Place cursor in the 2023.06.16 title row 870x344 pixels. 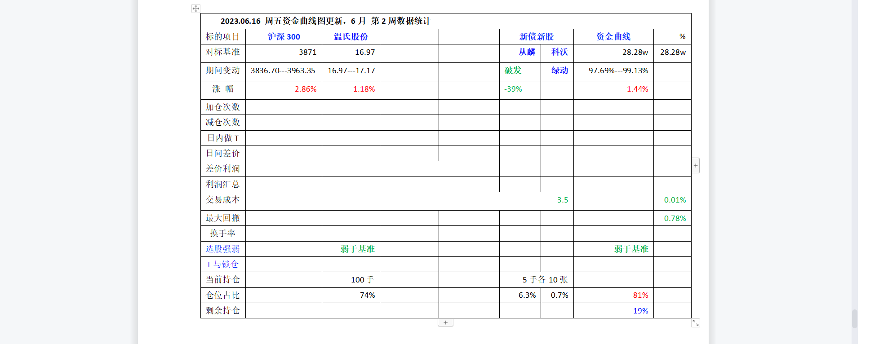point(325,21)
